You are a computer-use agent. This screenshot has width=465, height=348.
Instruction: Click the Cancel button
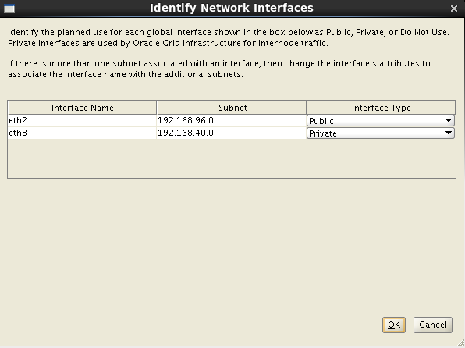coord(433,325)
